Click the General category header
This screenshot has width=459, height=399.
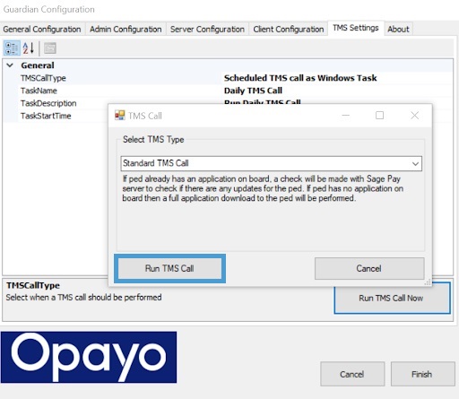(228, 65)
